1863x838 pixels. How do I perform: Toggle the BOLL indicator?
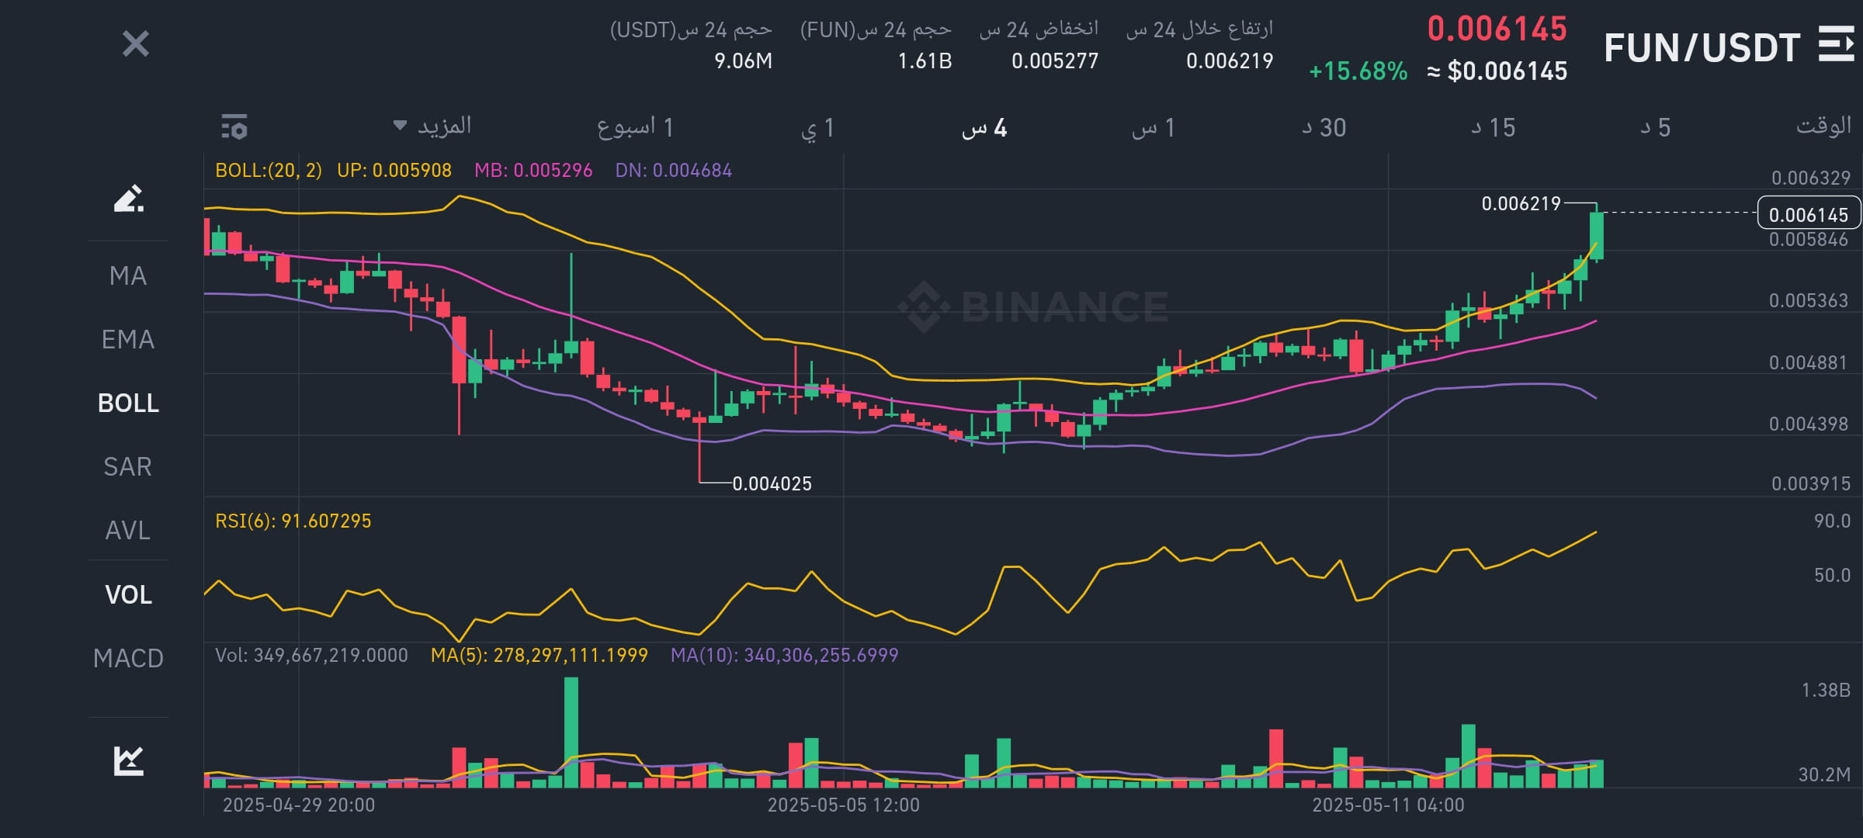point(128,403)
